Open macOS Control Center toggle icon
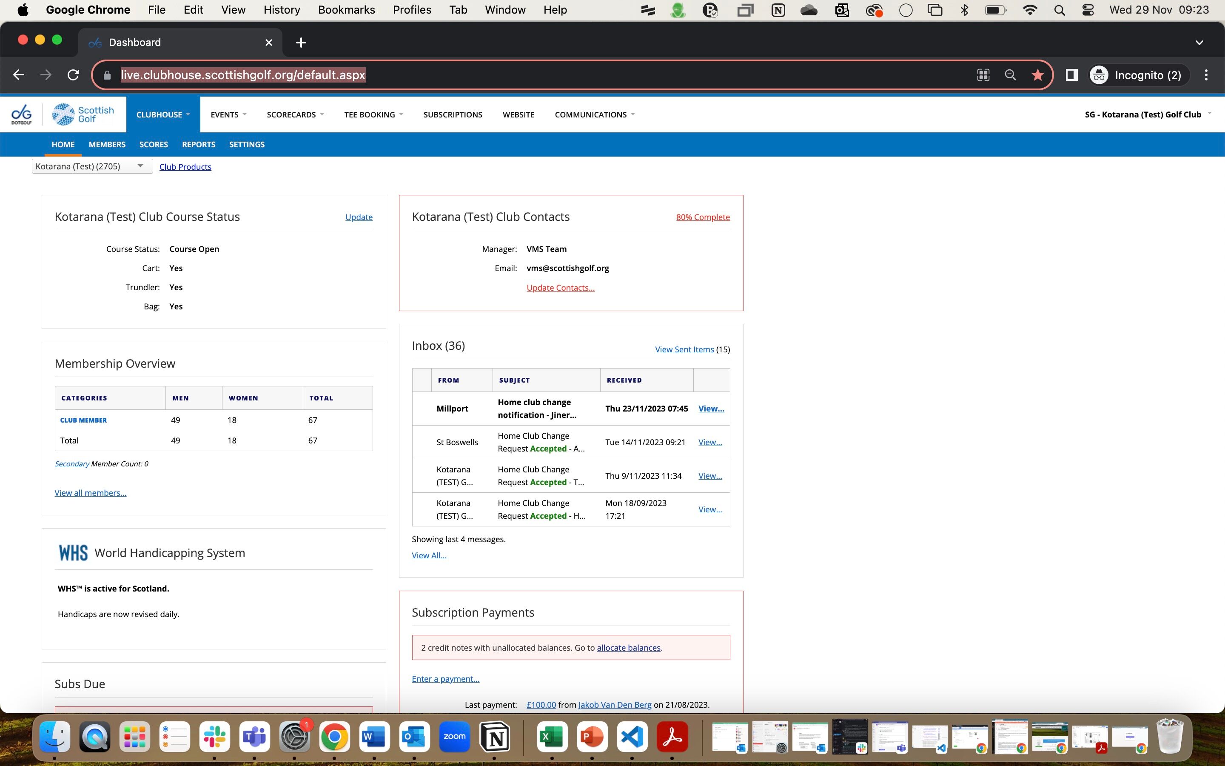1225x766 pixels. click(1088, 10)
